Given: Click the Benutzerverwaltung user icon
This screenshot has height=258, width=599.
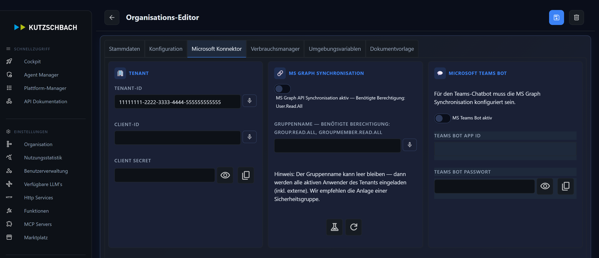Looking at the screenshot, I should [x=9, y=171].
